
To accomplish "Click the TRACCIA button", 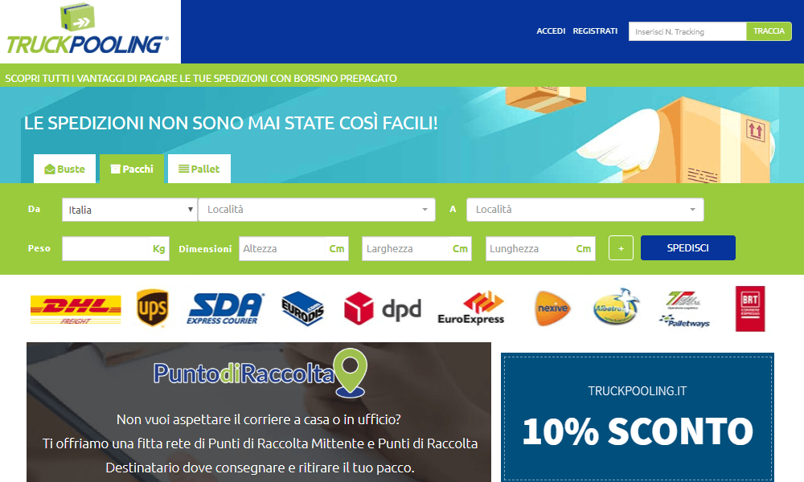I will click(x=769, y=31).
